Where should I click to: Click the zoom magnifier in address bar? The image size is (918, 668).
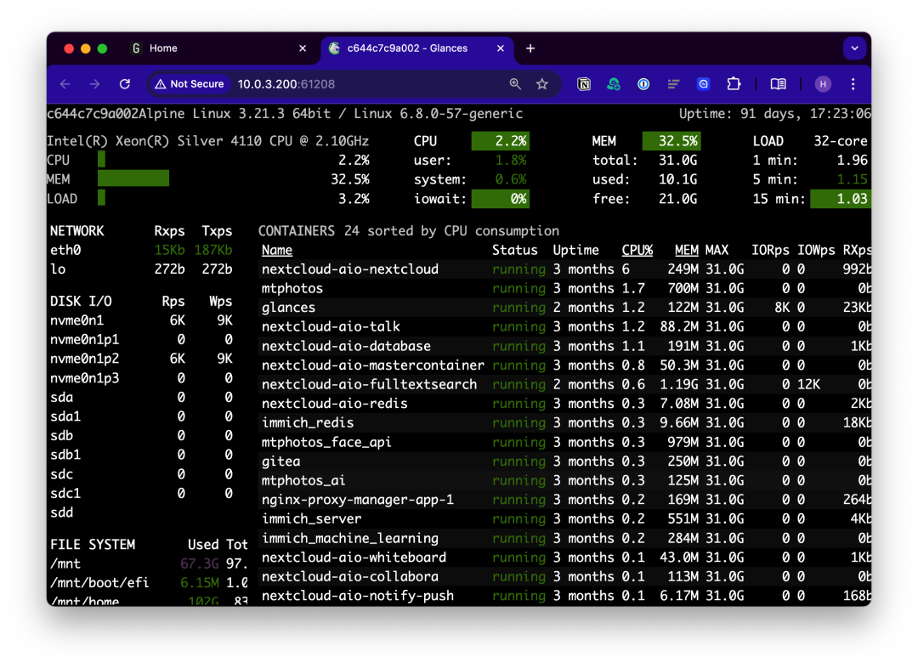pyautogui.click(x=515, y=84)
